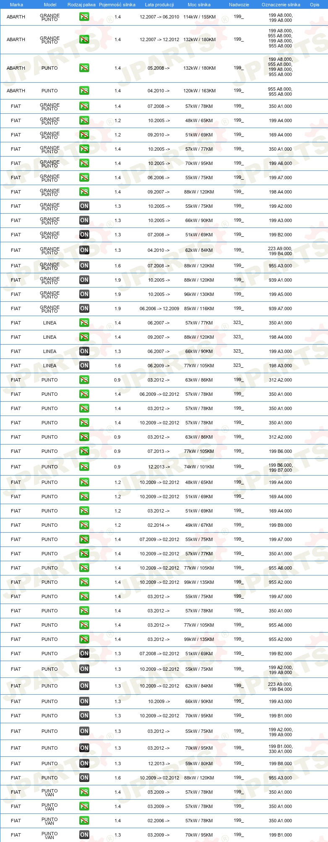
Task: Select the 198 A3.000 engine code cell
Action: pos(281,366)
